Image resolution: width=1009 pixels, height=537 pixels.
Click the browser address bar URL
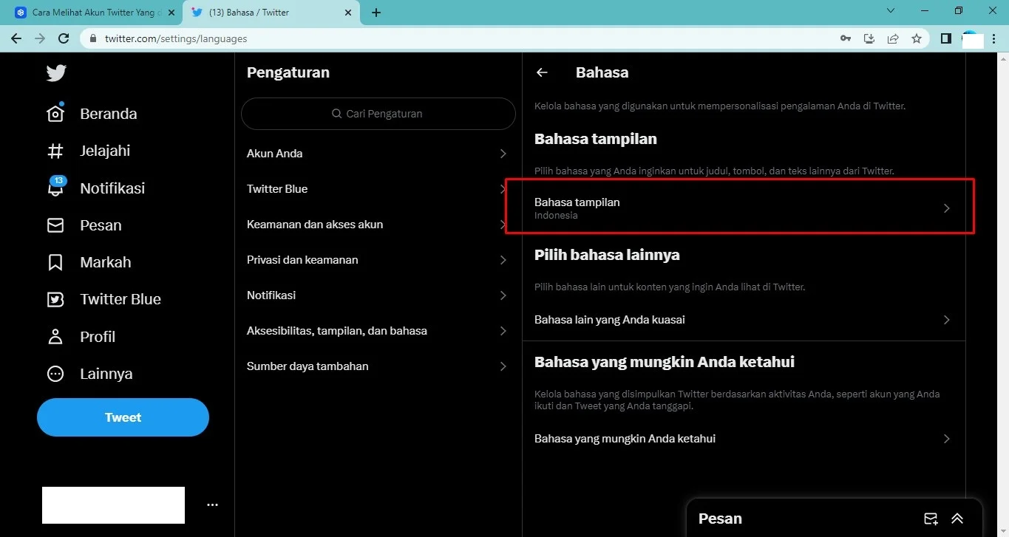pyautogui.click(x=176, y=38)
